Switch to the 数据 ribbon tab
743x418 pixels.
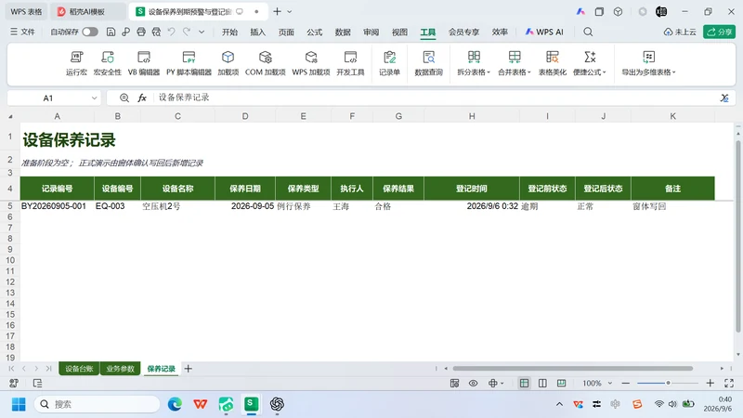tap(343, 32)
